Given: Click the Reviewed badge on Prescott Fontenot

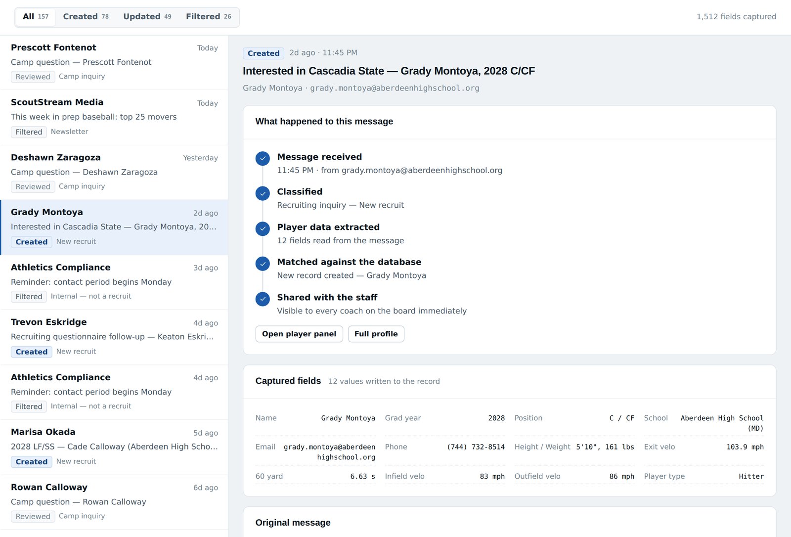Looking at the screenshot, I should point(33,77).
